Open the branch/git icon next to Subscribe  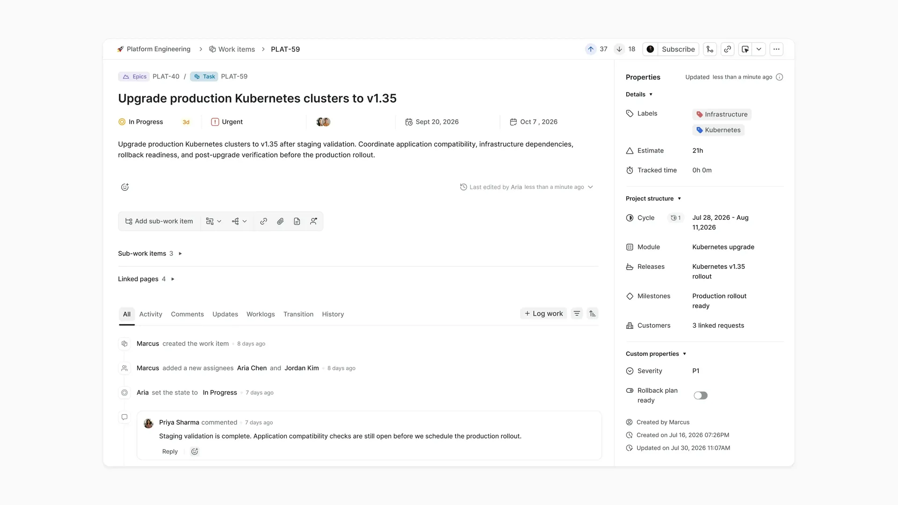[710, 49]
